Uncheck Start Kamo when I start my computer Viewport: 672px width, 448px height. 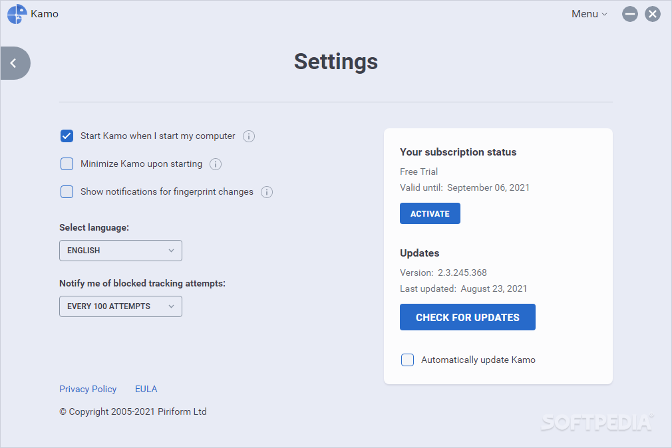click(67, 136)
